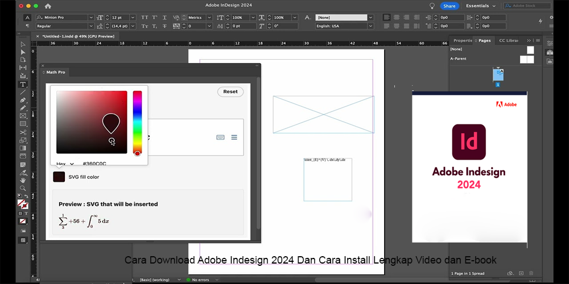Enable Align Left paragraph alignment

(387, 18)
